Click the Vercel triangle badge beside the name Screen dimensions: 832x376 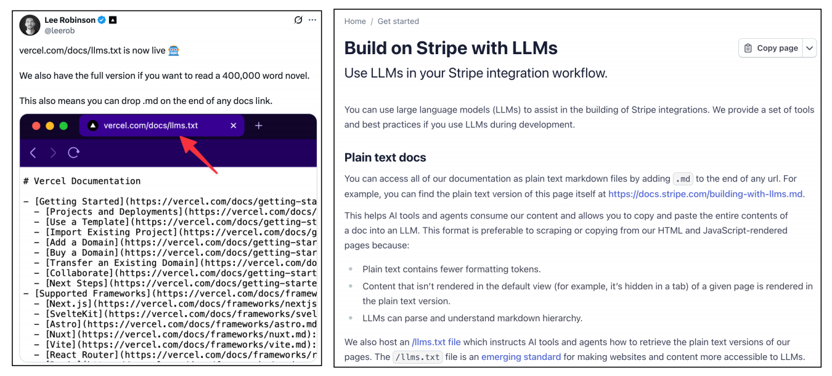[x=113, y=20]
